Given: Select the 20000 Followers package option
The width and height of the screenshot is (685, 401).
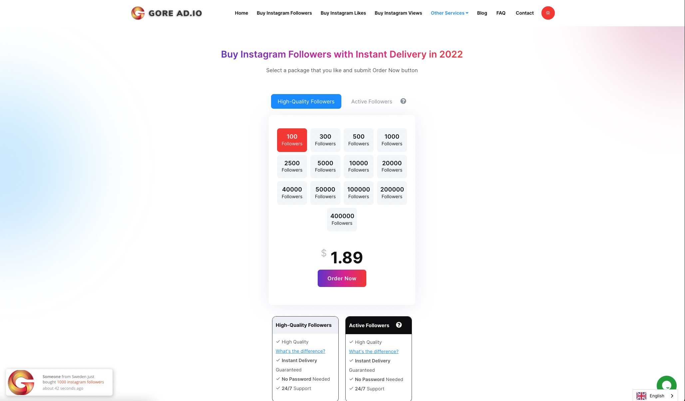Looking at the screenshot, I should point(392,166).
